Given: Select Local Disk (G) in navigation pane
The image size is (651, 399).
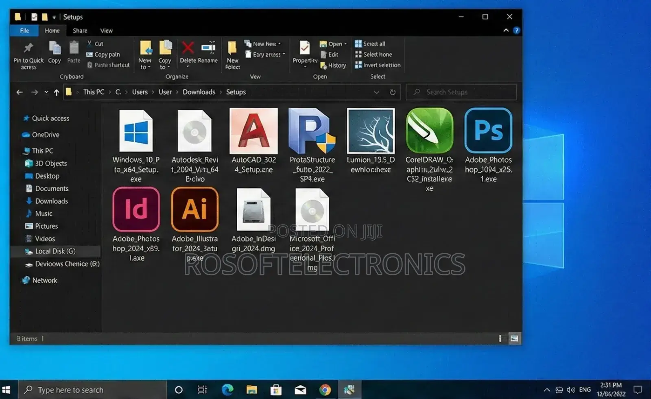Looking at the screenshot, I should 56,251.
